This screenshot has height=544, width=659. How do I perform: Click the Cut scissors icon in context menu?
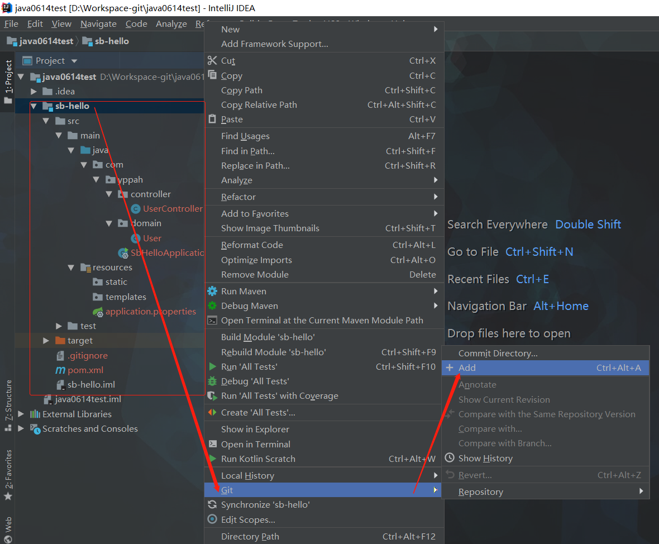[x=212, y=61]
